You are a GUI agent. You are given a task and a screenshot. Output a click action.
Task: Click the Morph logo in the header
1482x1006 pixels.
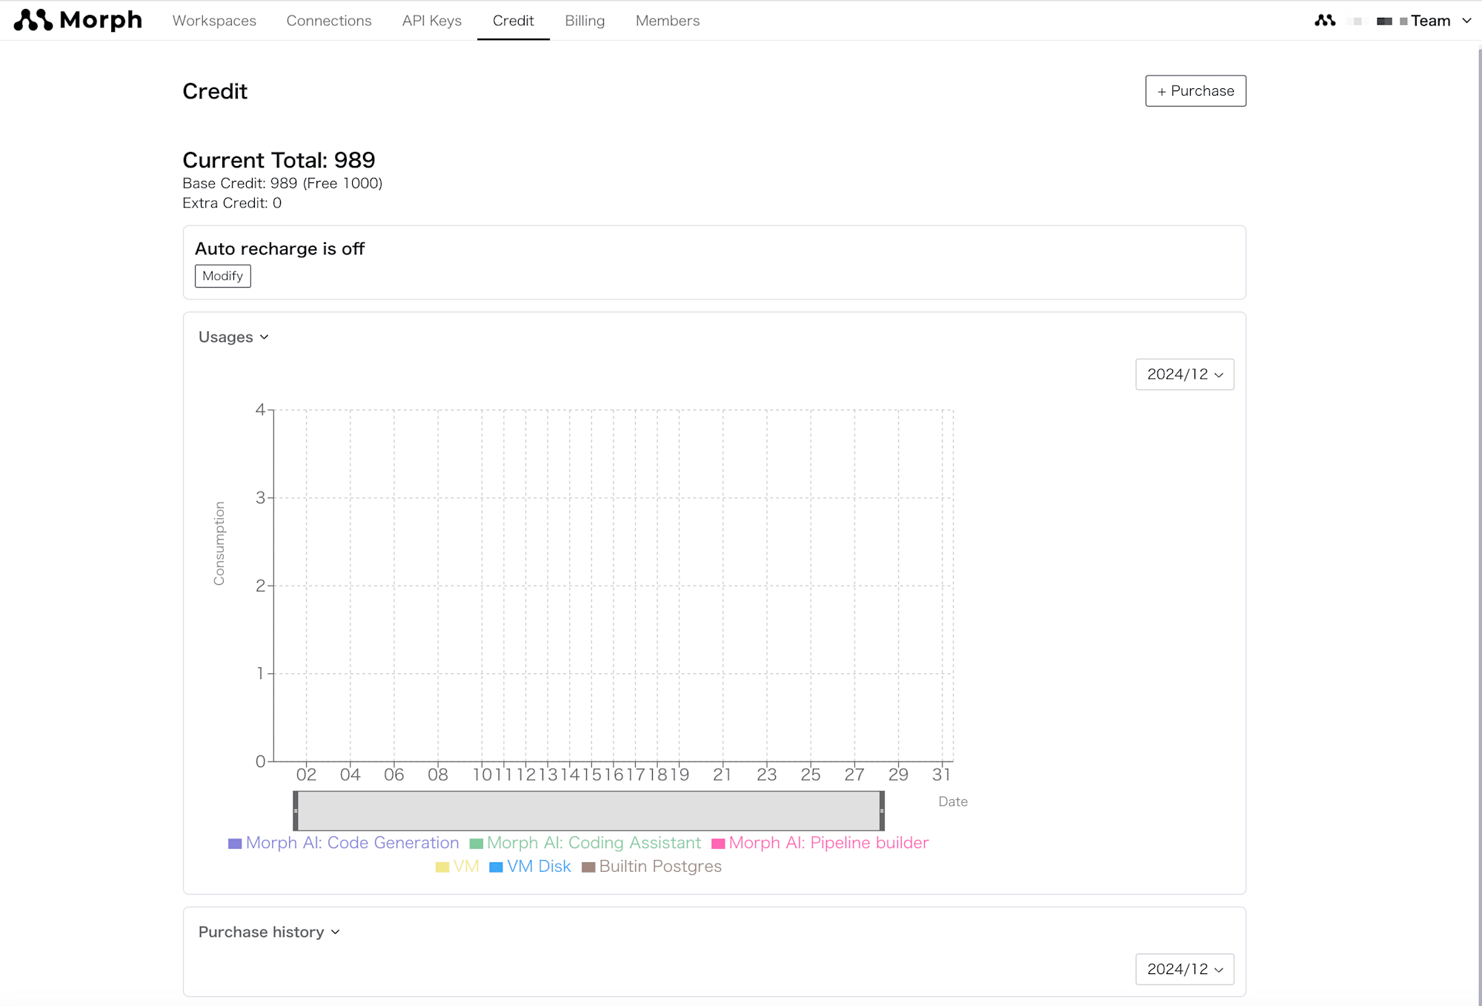[78, 20]
